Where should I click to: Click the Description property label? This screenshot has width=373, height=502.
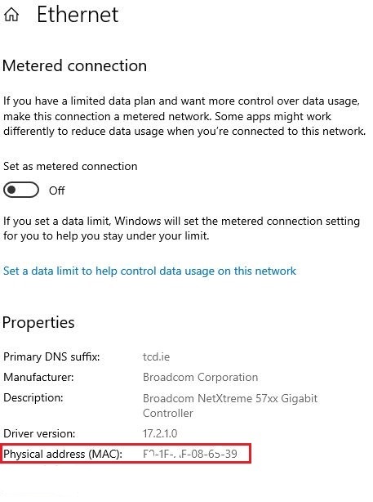[33, 398]
